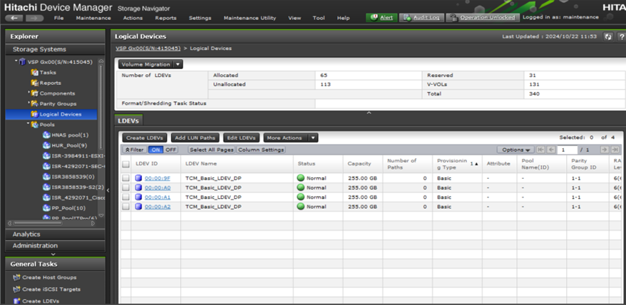
Task: Open the Maintenance Utility menu
Action: pos(250,17)
